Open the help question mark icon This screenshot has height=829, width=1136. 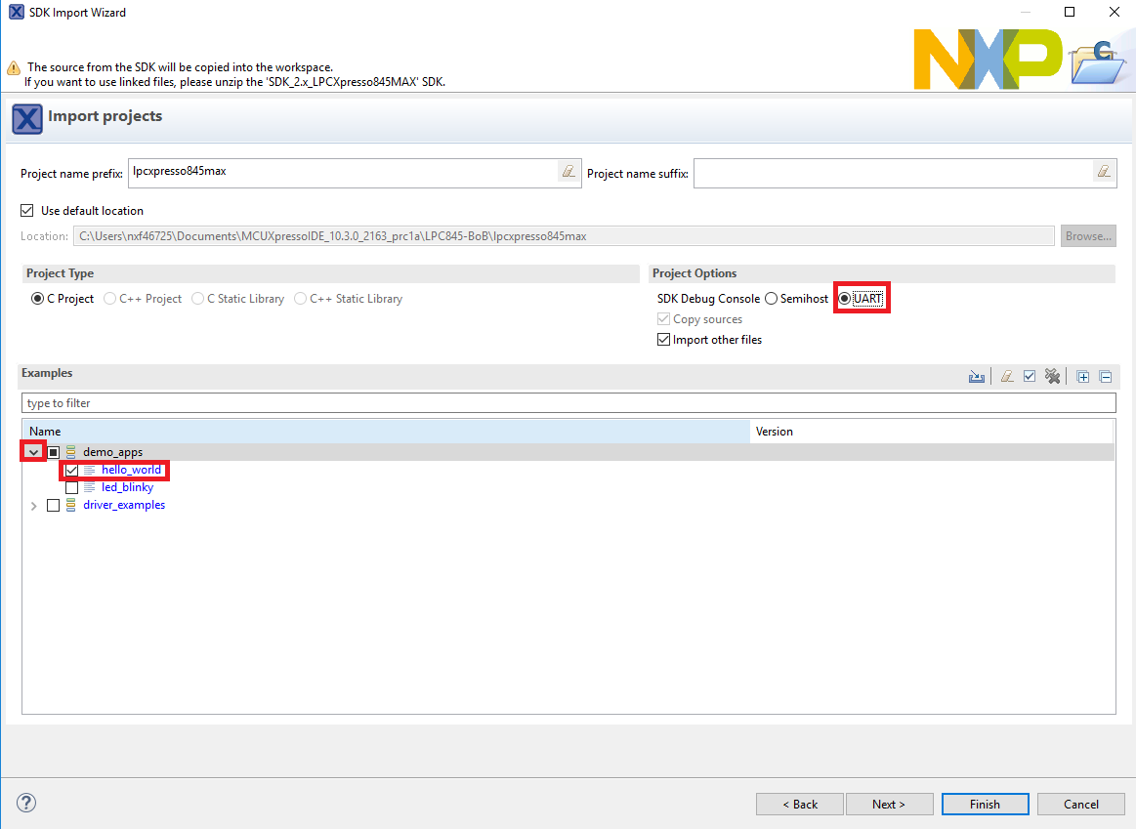click(26, 804)
